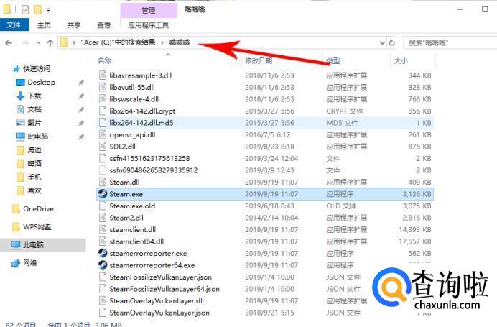The height and width of the screenshot is (327, 497).
Task: Open 图片 folder in sidebar
Action: click(x=29, y=123)
